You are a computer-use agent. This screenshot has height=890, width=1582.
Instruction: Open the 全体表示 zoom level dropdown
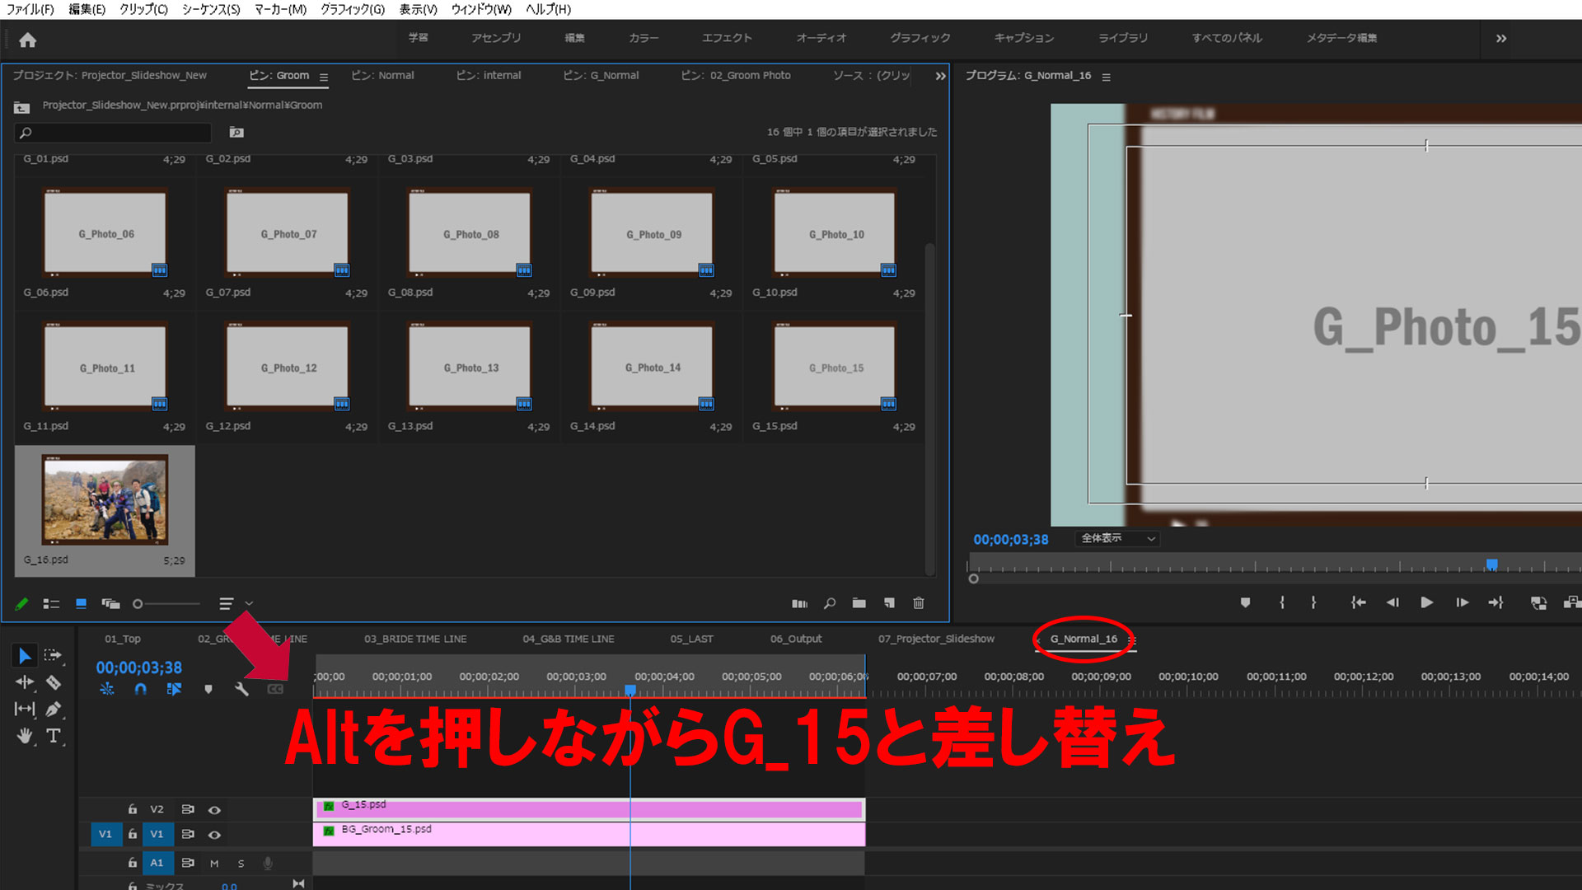pos(1117,538)
